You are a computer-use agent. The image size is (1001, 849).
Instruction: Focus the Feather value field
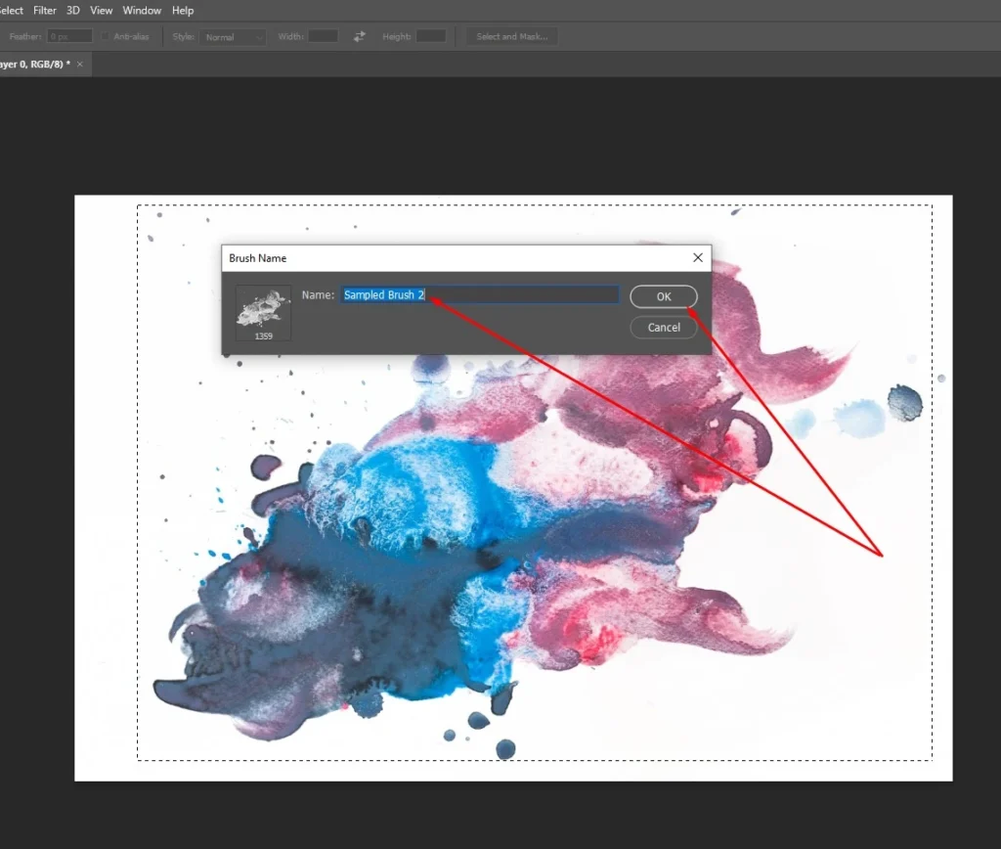pos(69,36)
